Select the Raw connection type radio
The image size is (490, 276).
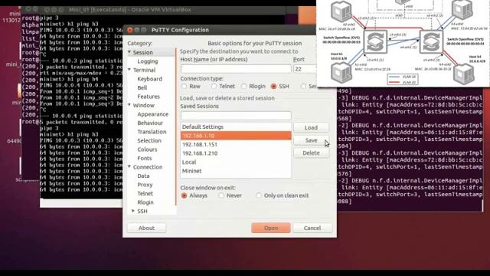pyautogui.click(x=184, y=86)
